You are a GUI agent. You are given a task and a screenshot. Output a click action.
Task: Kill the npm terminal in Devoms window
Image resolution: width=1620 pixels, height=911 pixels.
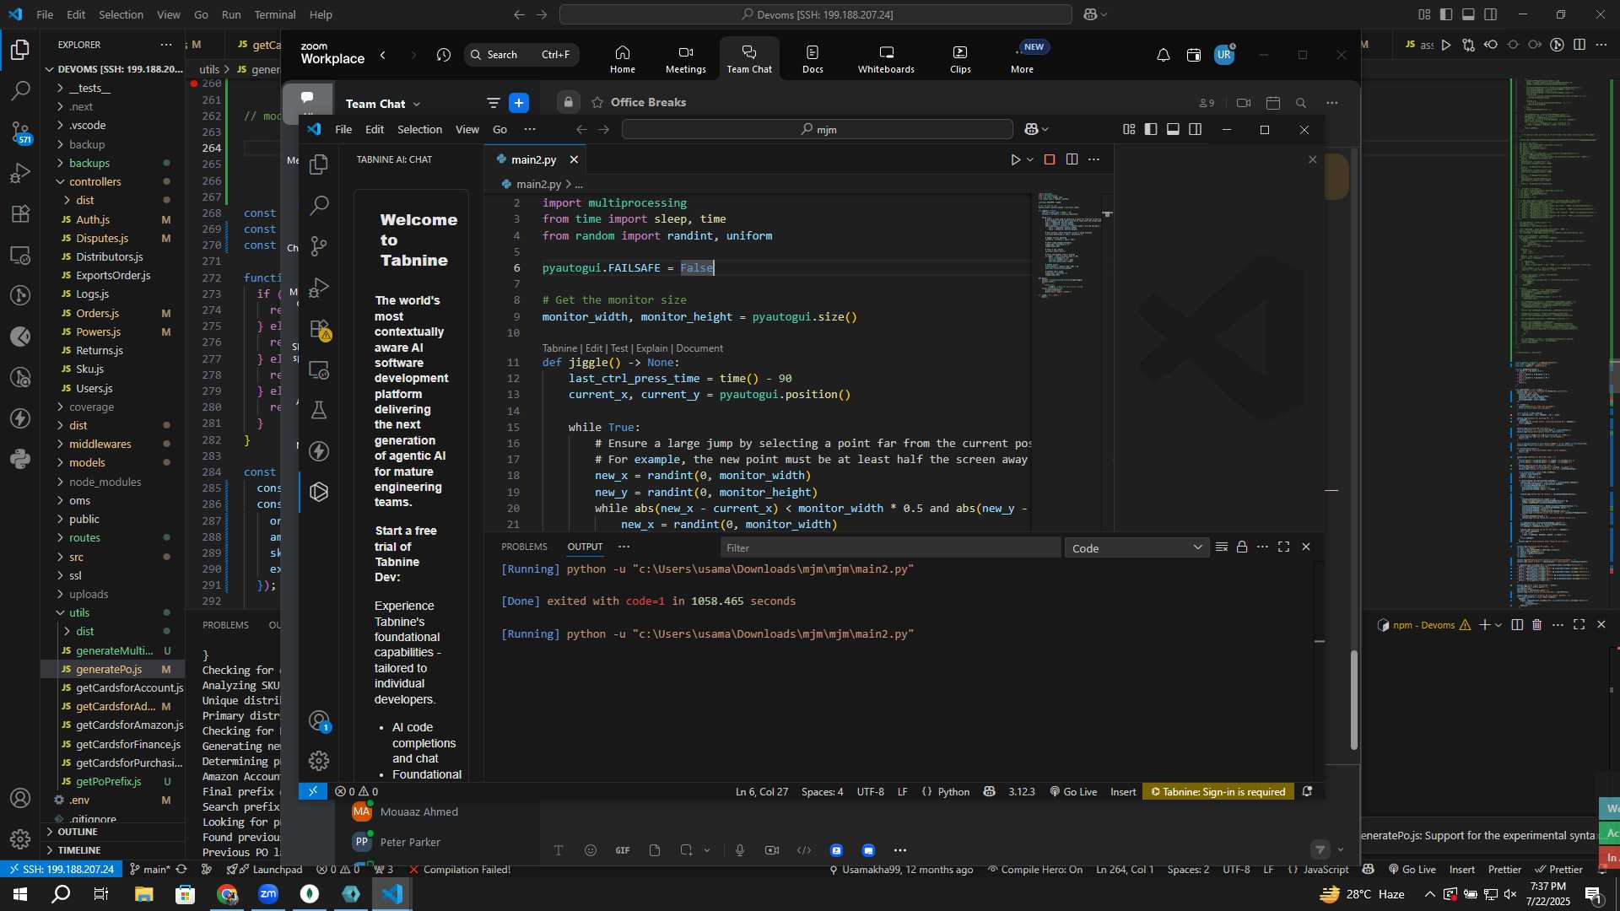coord(1536,625)
